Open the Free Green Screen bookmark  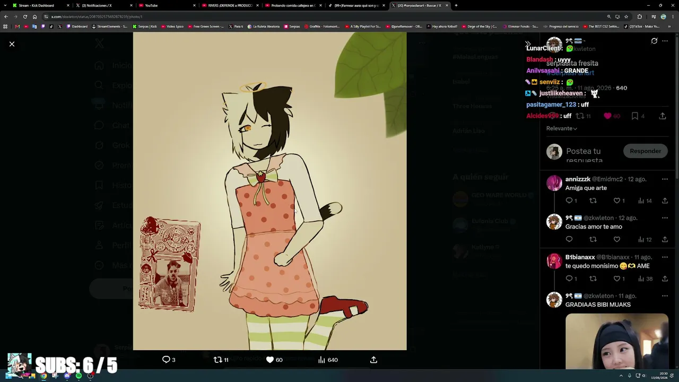point(206,26)
